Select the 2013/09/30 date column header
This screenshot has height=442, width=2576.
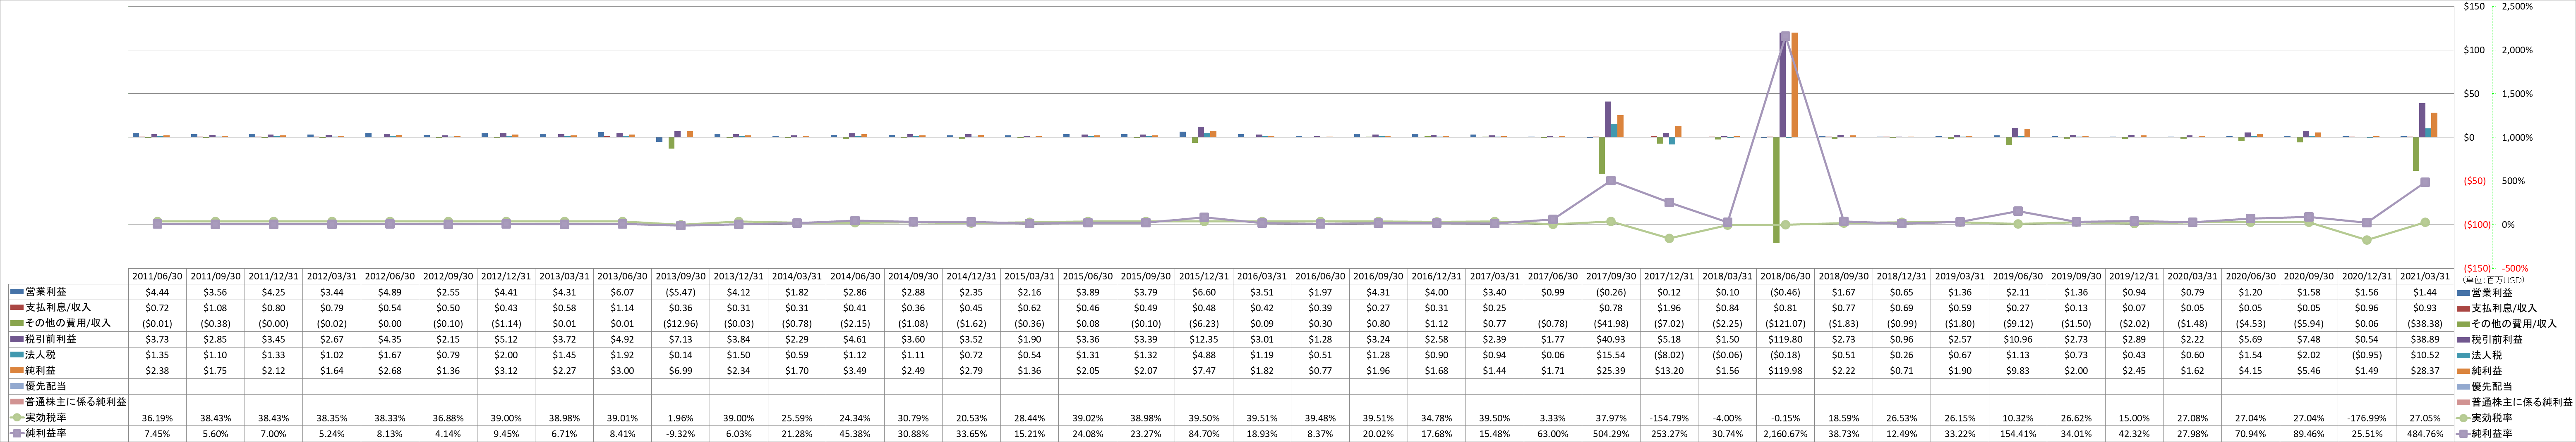[x=680, y=277]
